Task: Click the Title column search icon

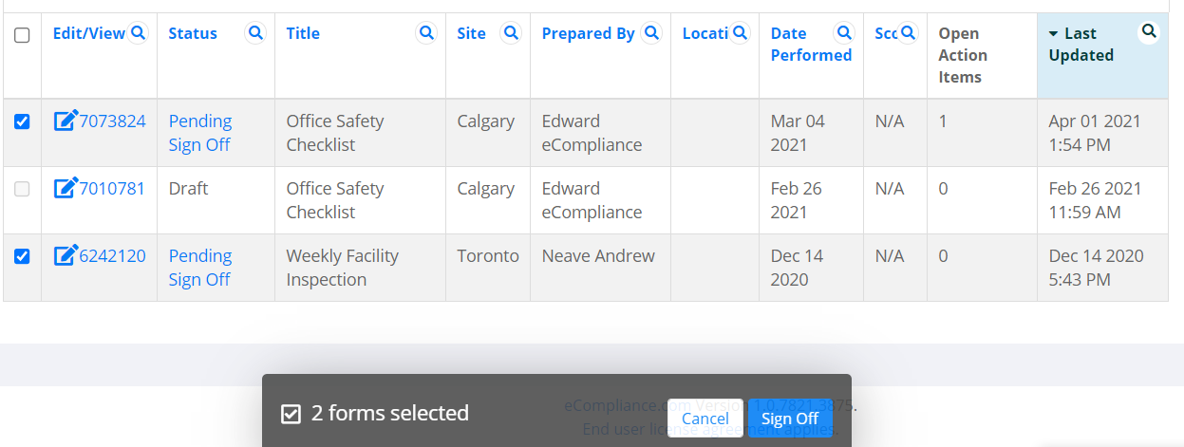Action: [426, 33]
